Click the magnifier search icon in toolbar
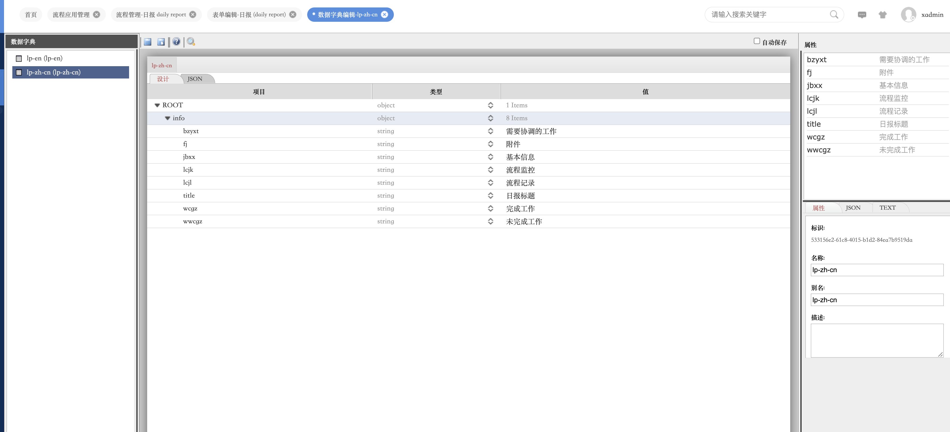This screenshot has width=950, height=432. (x=191, y=42)
